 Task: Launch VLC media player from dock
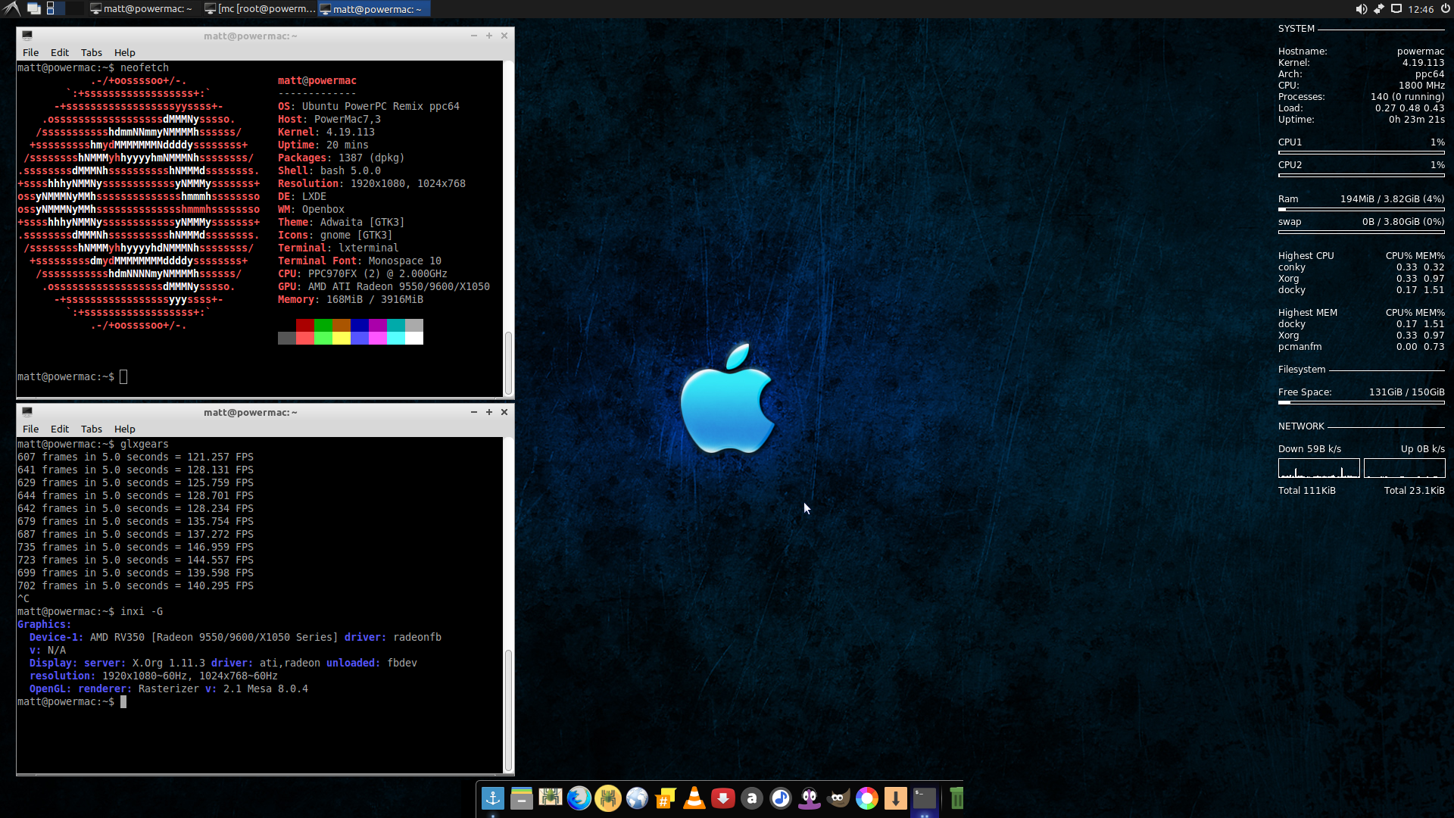point(694,798)
